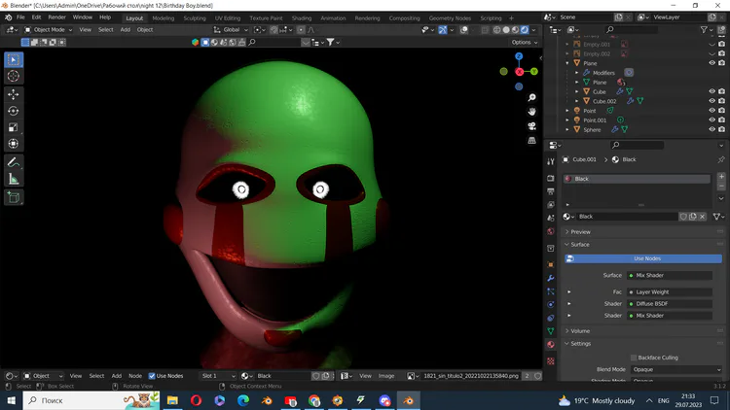This screenshot has height=410, width=730.
Task: Click the Diffuse BSDF shader field
Action: pyautogui.click(x=670, y=303)
